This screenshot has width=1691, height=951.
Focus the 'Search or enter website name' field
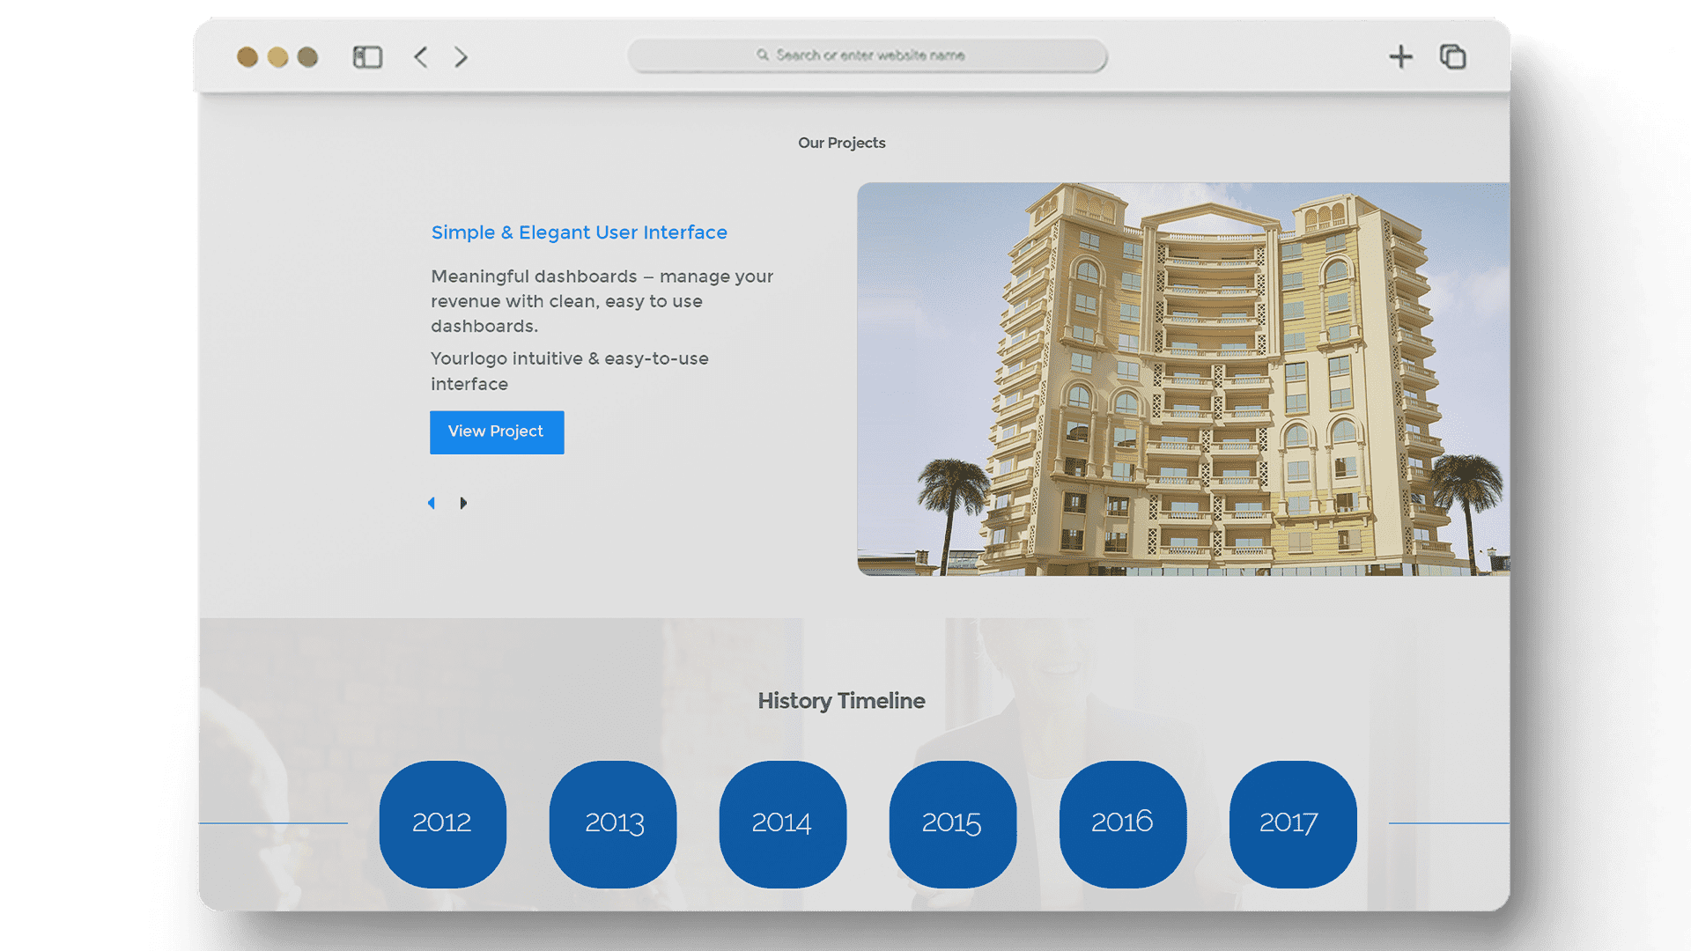pyautogui.click(x=868, y=55)
